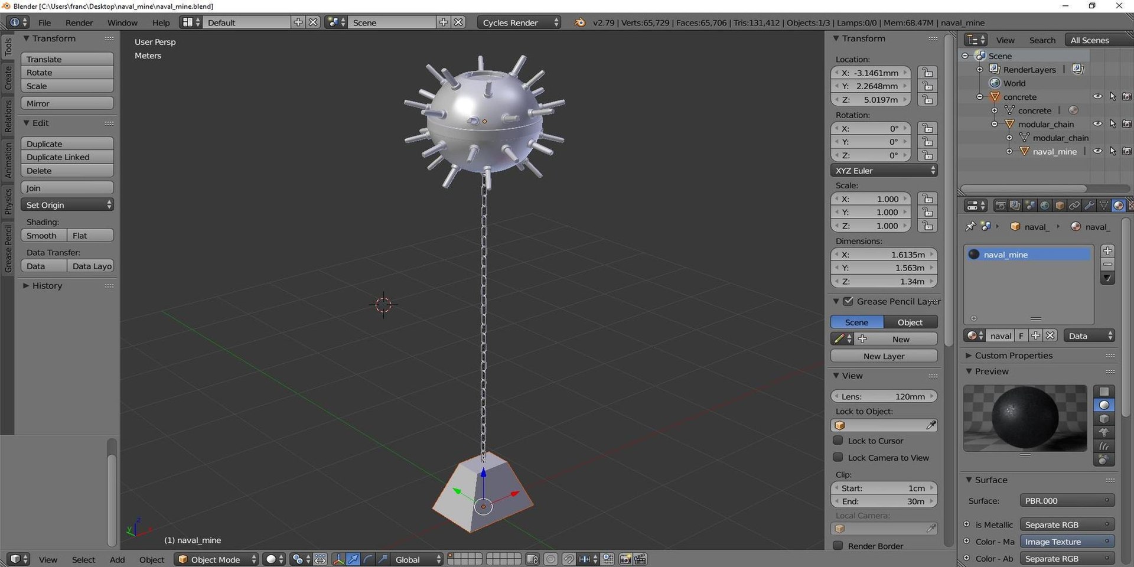1134x567 pixels.
Task: Switch to the Physics tool shelf tab
Action: [8, 201]
